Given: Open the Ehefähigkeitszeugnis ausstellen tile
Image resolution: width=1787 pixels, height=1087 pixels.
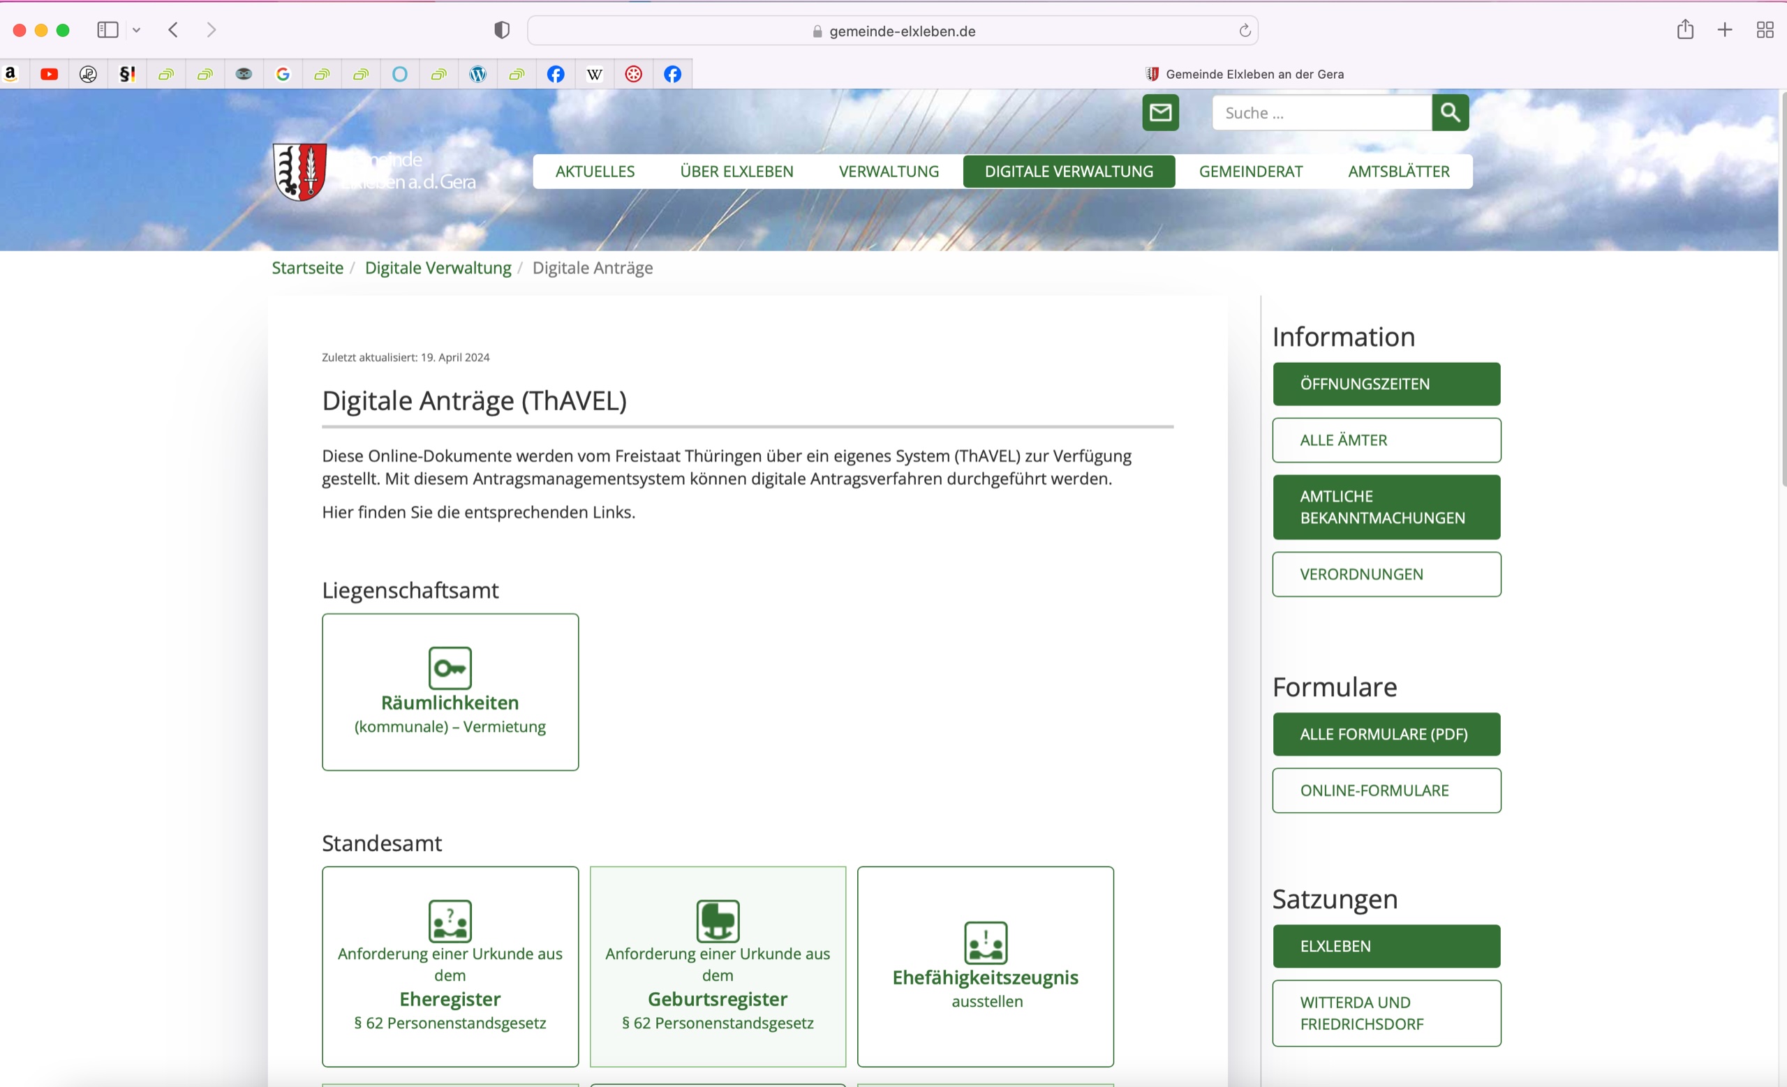Looking at the screenshot, I should point(985,966).
